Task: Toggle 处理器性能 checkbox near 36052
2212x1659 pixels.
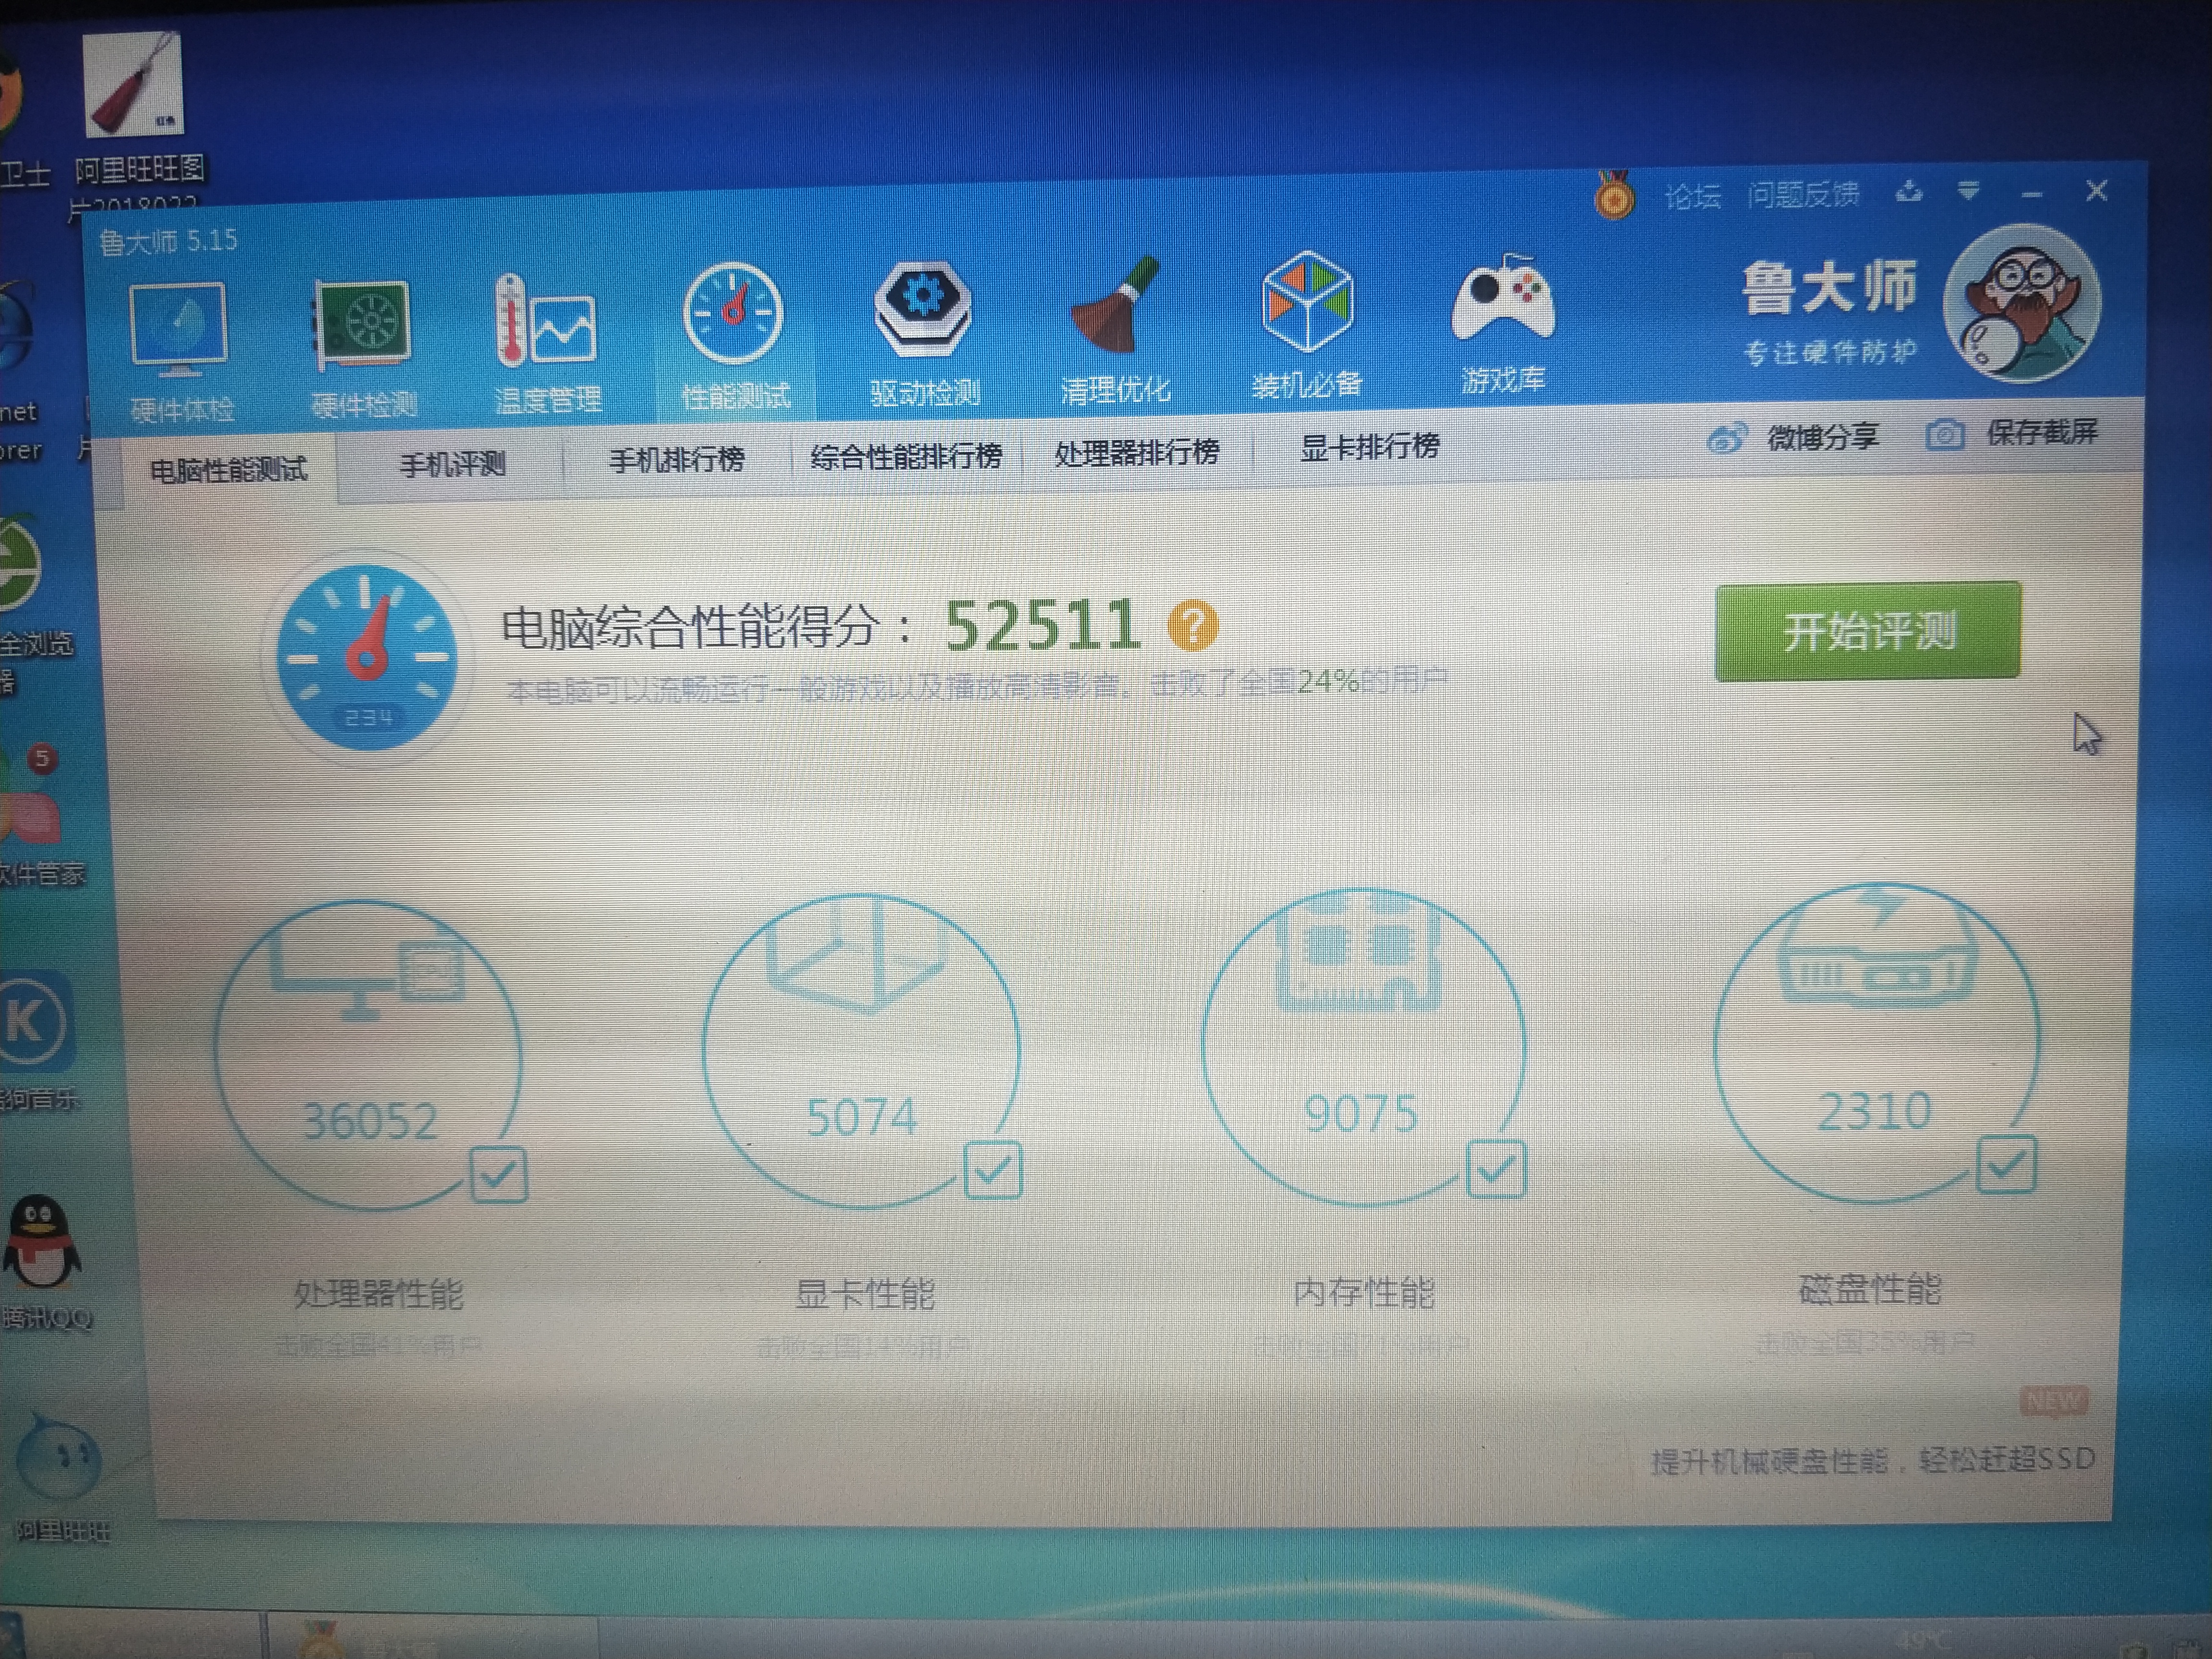Action: tap(499, 1174)
